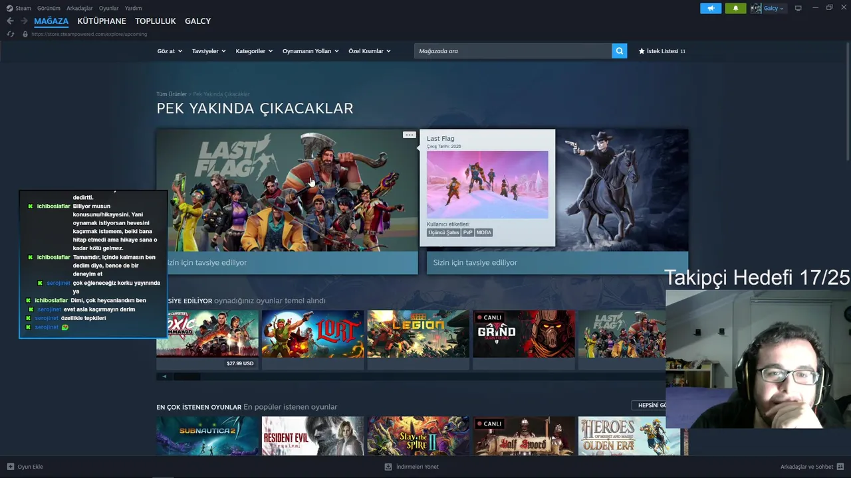Viewport: 851px width, 478px height.
Task: Open the Subnautica 2 capsule
Action: click(x=207, y=436)
